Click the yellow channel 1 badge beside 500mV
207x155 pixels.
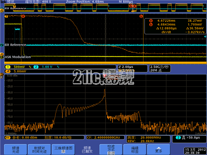click(x=8, y=67)
